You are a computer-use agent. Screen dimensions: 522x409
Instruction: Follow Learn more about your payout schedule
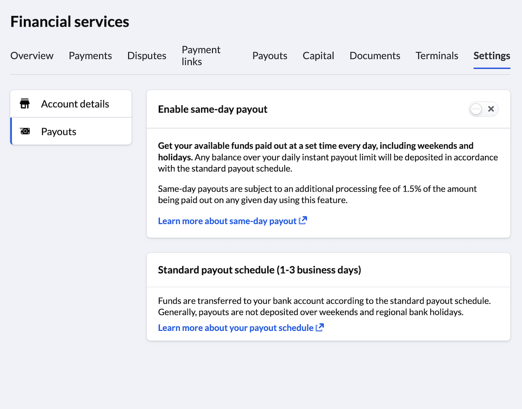(236, 328)
